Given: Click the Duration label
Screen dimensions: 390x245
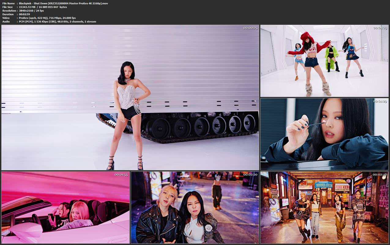Looking at the screenshot, I should (8, 14).
